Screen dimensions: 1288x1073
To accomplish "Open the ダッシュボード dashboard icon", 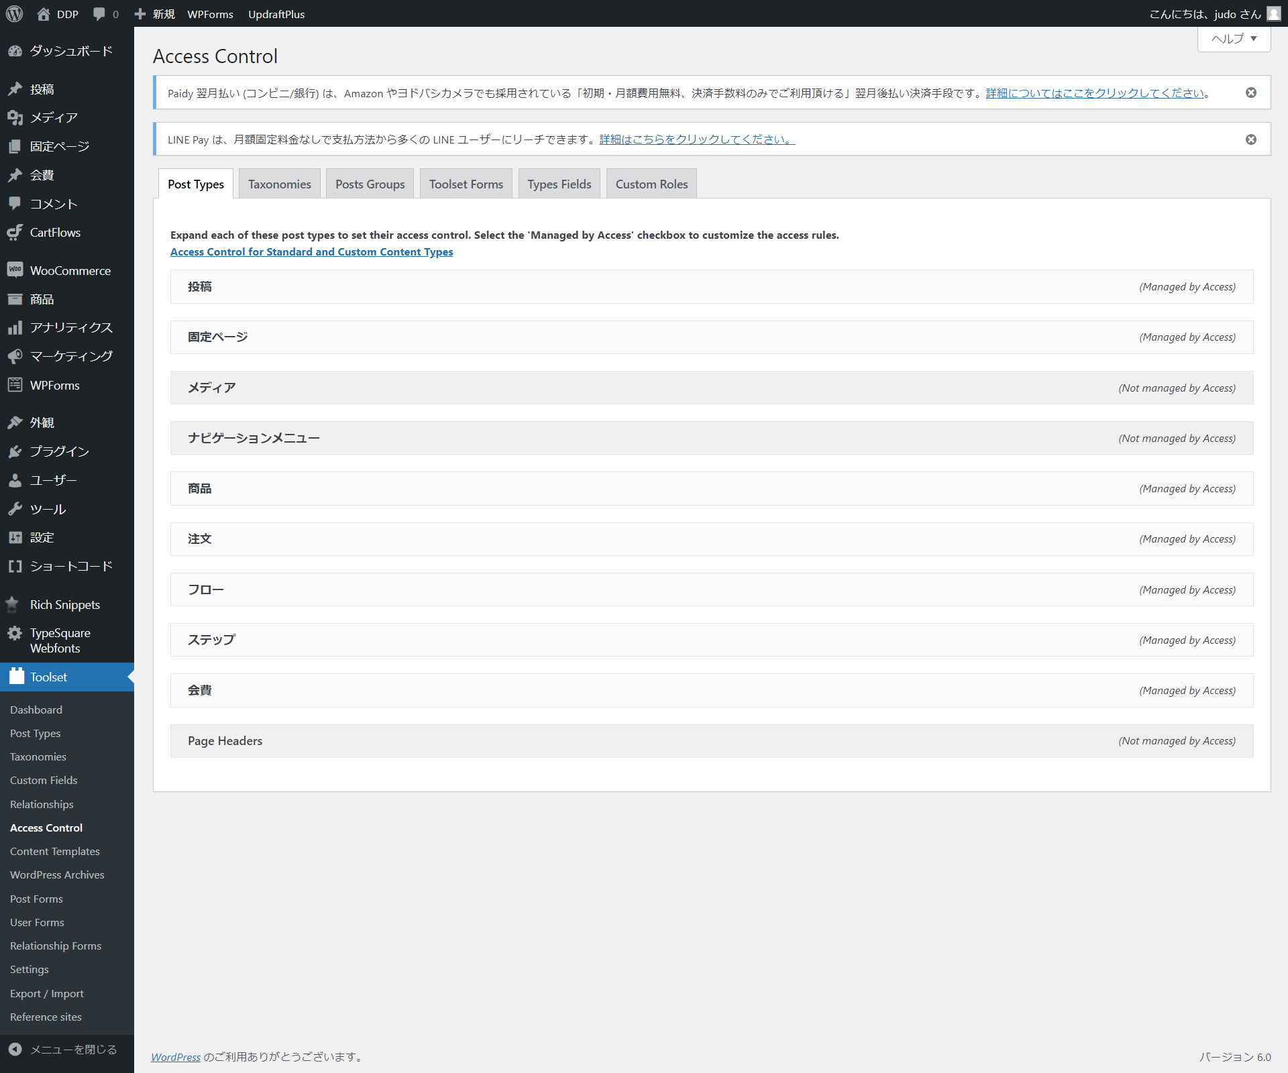I will click(15, 51).
